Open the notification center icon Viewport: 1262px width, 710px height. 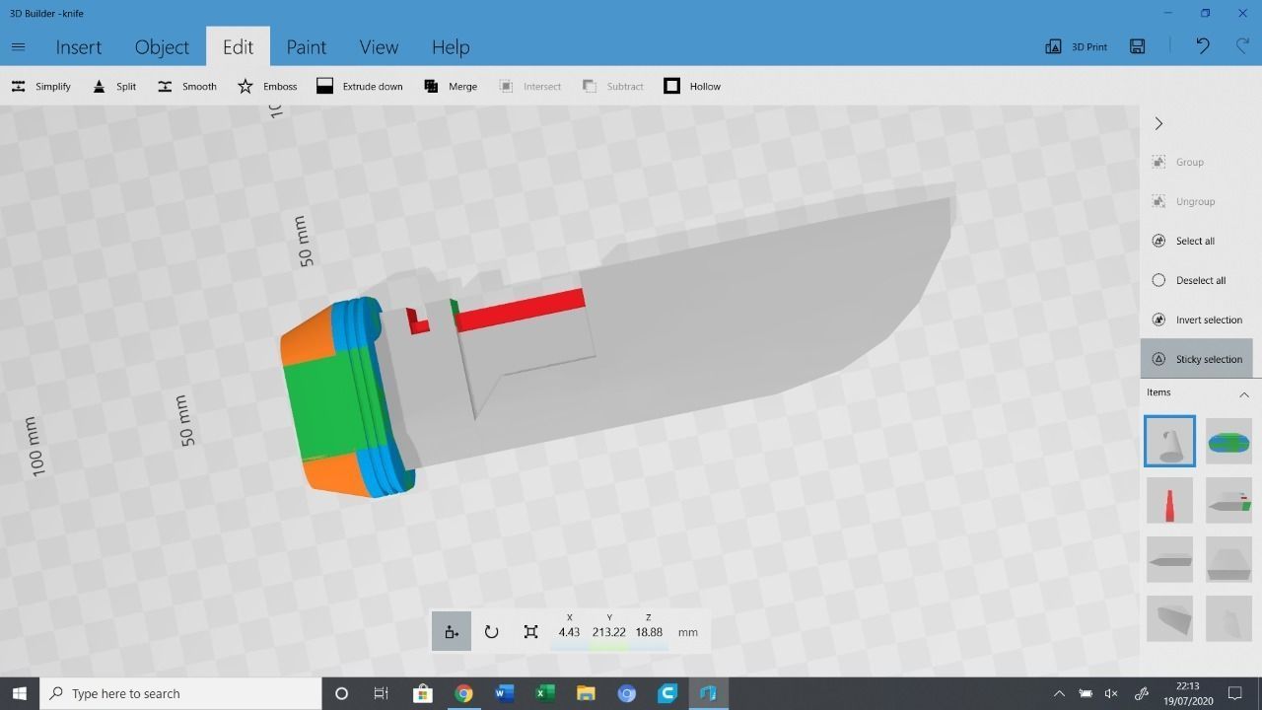coord(1234,693)
